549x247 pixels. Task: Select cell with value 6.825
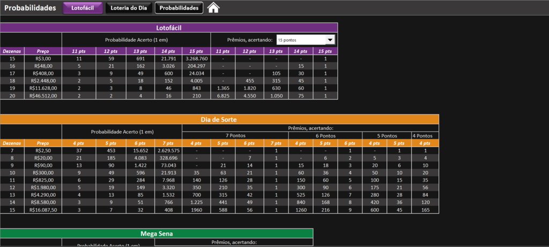pyautogui.click(x=223, y=95)
